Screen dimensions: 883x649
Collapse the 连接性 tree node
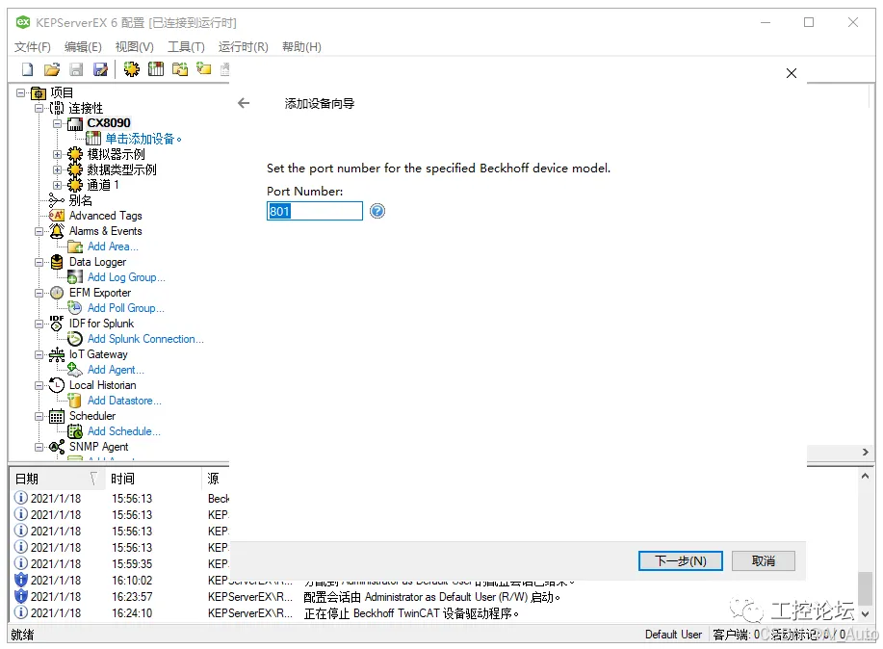39,108
